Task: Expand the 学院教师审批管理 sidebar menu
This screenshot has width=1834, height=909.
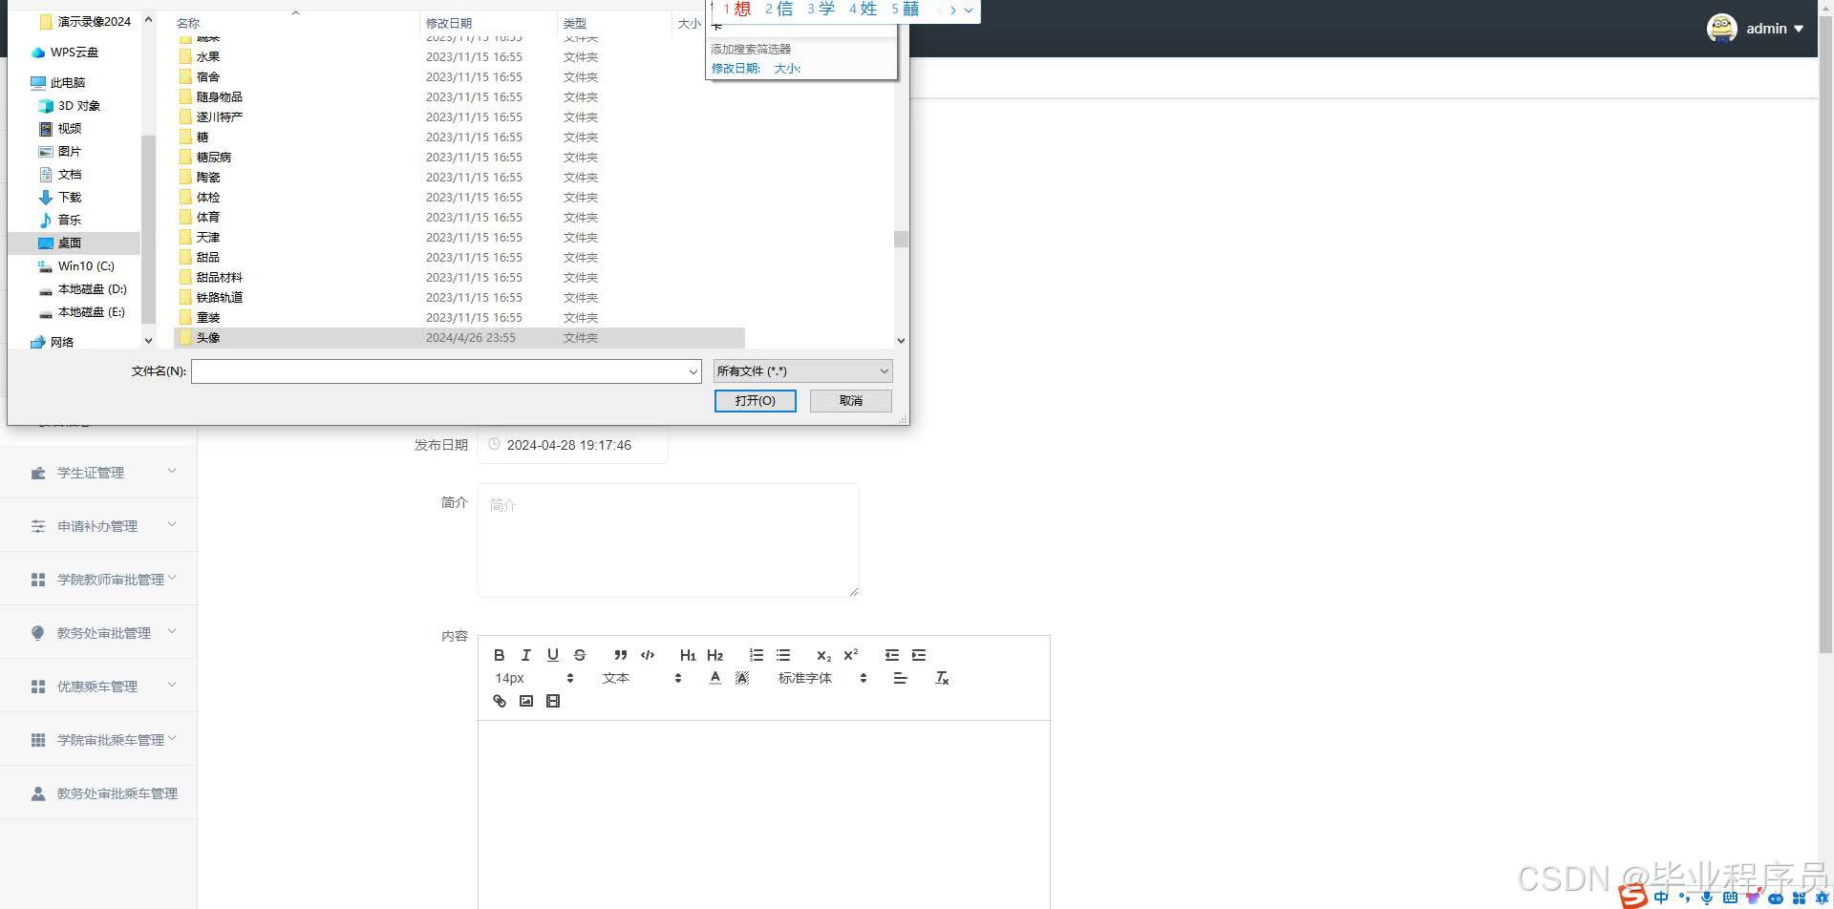Action: coord(98,580)
